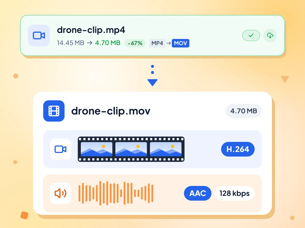Click the blue down-arrow triangle under the dots
The height and width of the screenshot is (228, 305).
pyautogui.click(x=152, y=83)
